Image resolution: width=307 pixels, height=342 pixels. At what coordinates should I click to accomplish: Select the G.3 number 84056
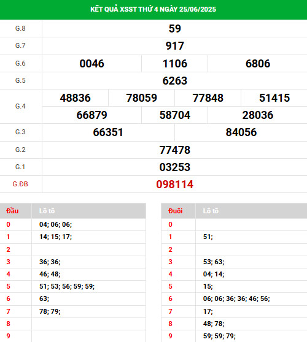point(241,132)
